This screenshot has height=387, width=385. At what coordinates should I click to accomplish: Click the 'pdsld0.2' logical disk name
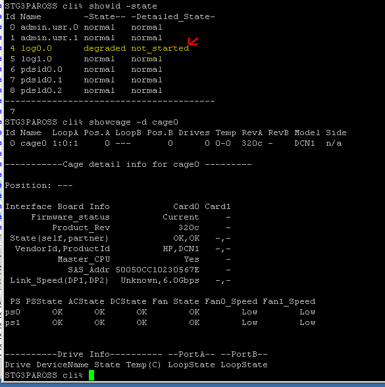coord(41,90)
